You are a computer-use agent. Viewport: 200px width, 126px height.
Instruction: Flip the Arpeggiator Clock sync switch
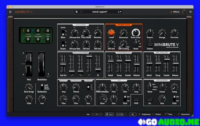[174, 99]
